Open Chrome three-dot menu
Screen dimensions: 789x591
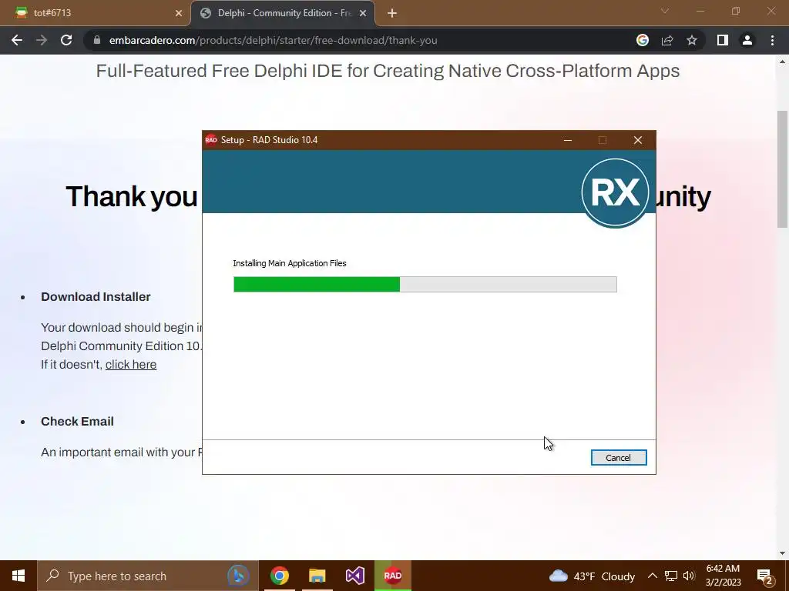click(x=772, y=40)
